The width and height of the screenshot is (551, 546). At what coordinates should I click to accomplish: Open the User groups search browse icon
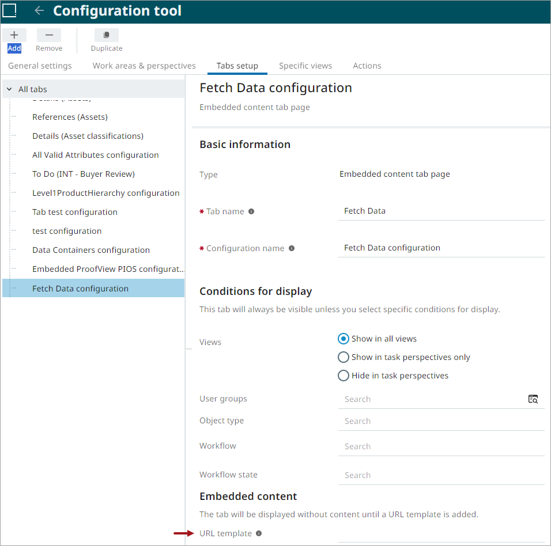533,399
